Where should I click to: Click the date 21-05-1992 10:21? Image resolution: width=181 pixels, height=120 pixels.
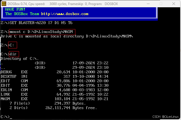(90, 99)
